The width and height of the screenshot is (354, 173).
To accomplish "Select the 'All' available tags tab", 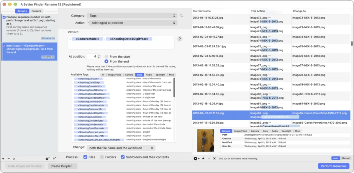I will click(x=103, y=75).
